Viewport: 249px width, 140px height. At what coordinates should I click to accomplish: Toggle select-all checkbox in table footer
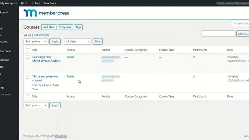point(28,96)
